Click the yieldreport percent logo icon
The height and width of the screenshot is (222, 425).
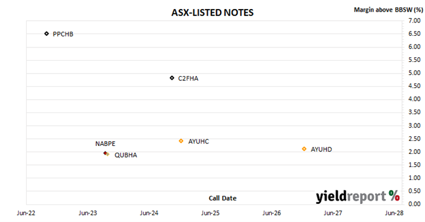click(394, 195)
